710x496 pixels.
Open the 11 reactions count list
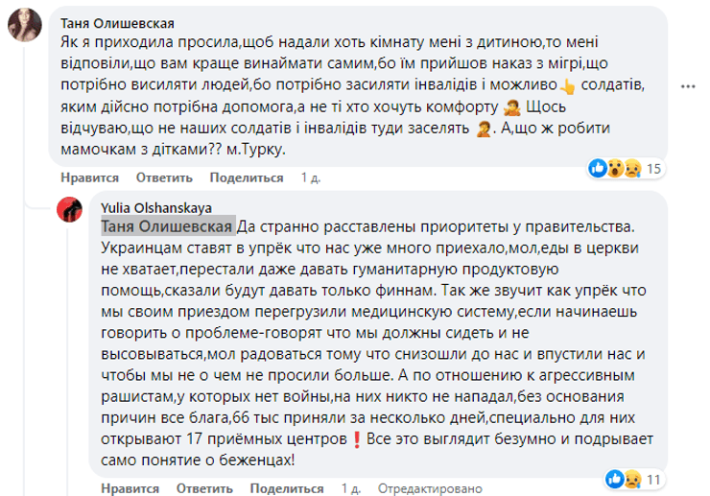653,477
